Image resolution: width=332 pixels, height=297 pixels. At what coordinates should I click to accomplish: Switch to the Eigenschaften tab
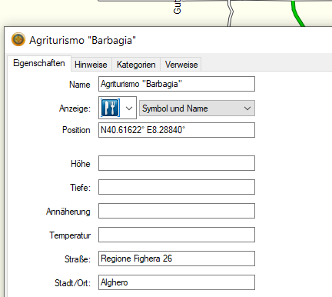coord(39,63)
